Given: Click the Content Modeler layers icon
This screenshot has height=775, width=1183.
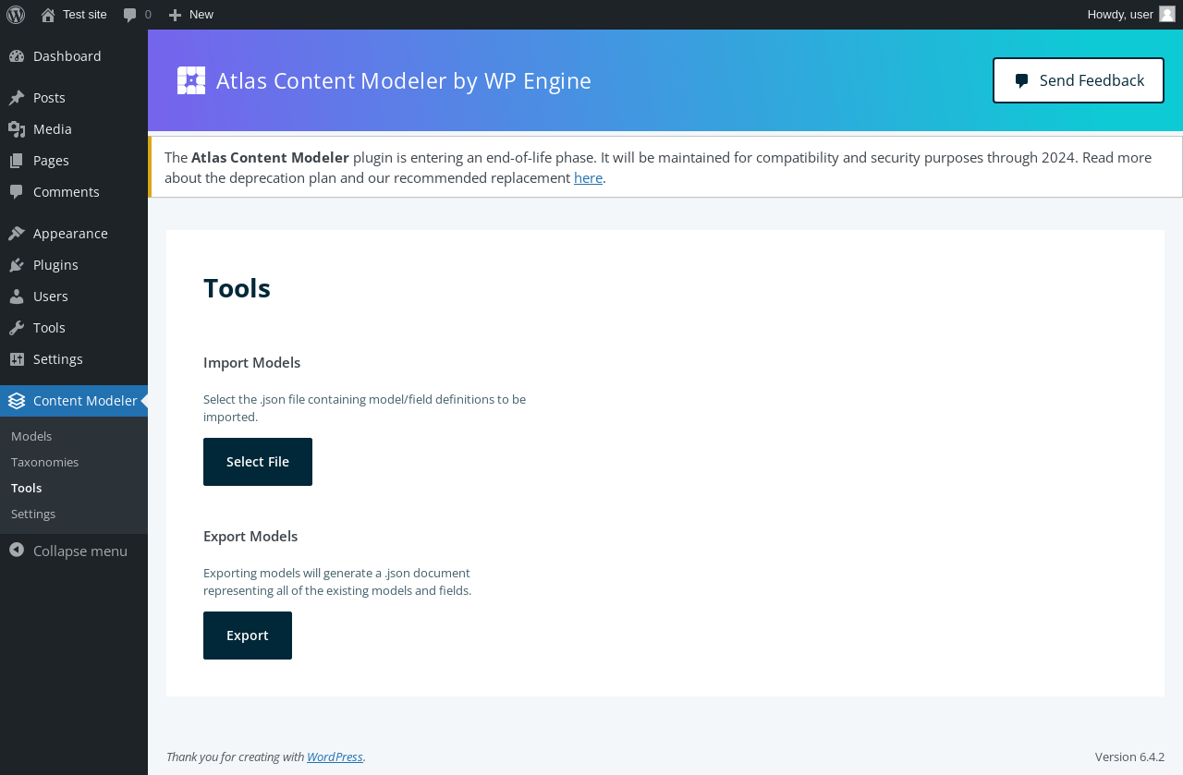Looking at the screenshot, I should click(17, 401).
